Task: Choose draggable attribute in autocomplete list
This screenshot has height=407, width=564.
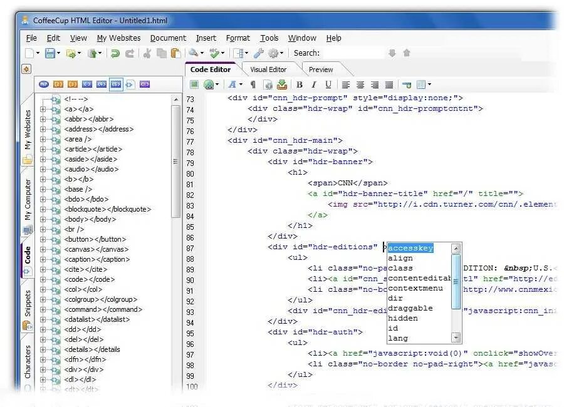Action: tap(410, 309)
